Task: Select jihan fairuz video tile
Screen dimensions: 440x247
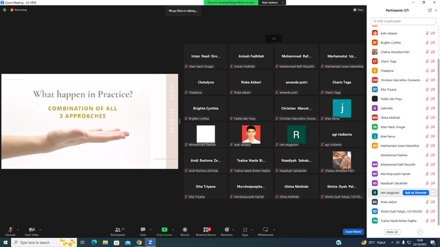Action: [x=342, y=108]
